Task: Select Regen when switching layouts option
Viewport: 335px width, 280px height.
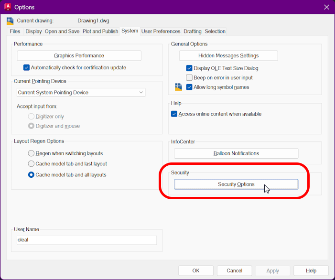Action: 32,153
